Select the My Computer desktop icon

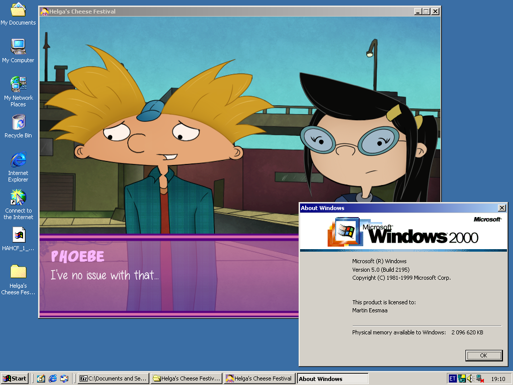point(18,51)
